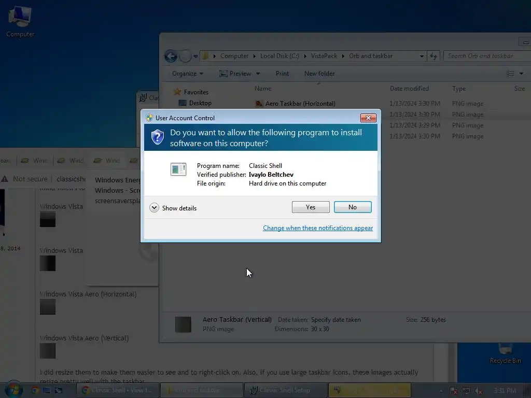
Task: Show hidden tray icons arrow
Action: point(441,391)
